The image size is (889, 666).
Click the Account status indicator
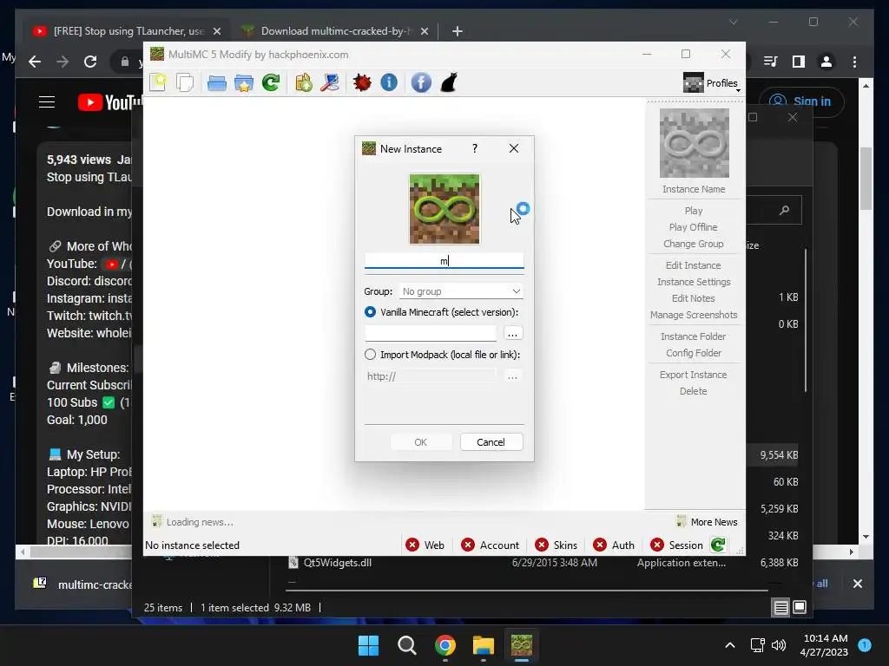[491, 545]
